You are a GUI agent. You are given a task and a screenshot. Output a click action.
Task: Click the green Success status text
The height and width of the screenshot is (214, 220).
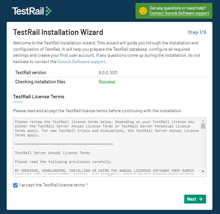pyautogui.click(x=107, y=82)
